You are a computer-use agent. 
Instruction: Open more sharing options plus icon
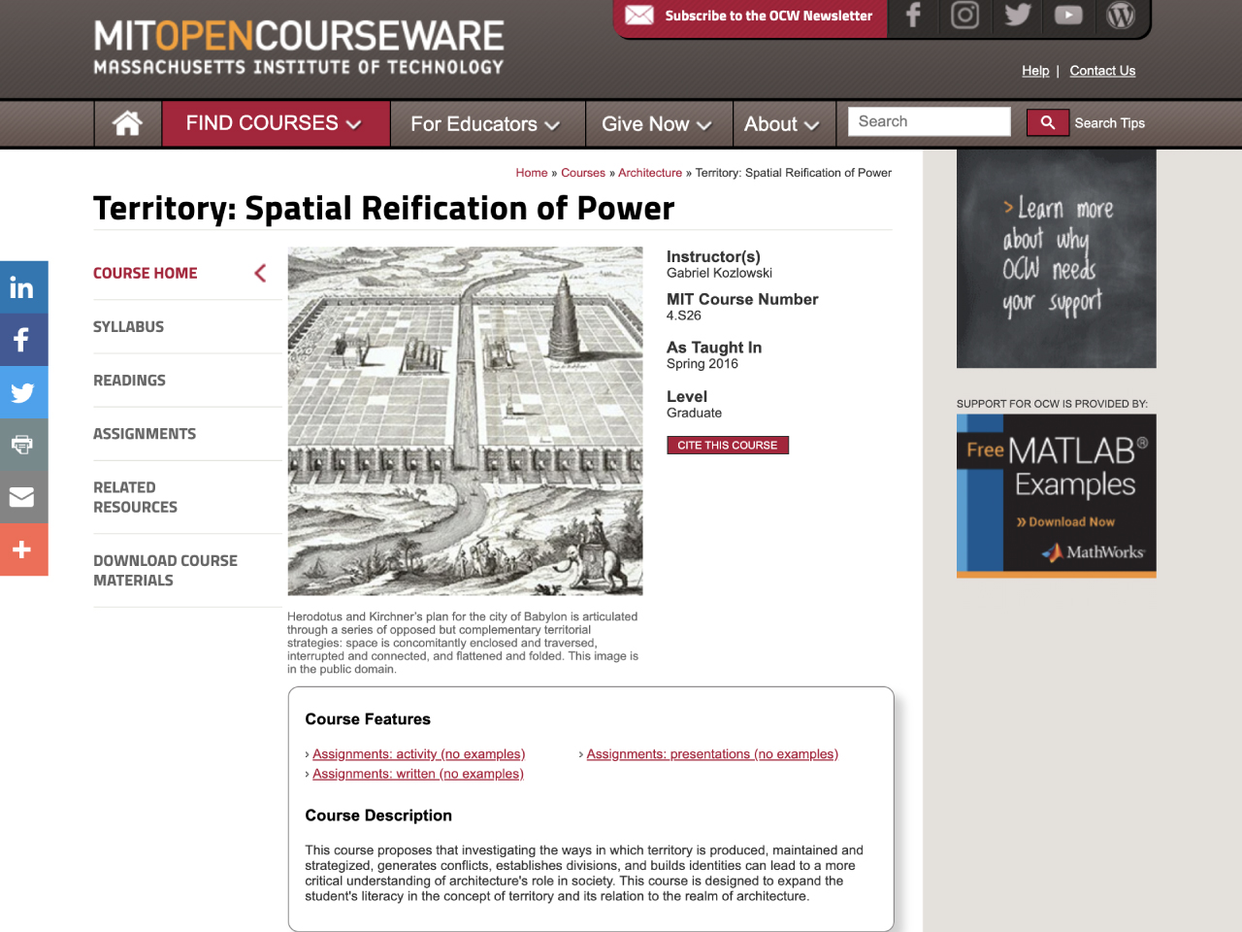[23, 549]
